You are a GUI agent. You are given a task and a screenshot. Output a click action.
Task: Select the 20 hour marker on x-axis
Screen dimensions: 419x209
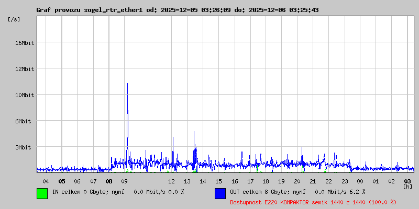click(297, 181)
